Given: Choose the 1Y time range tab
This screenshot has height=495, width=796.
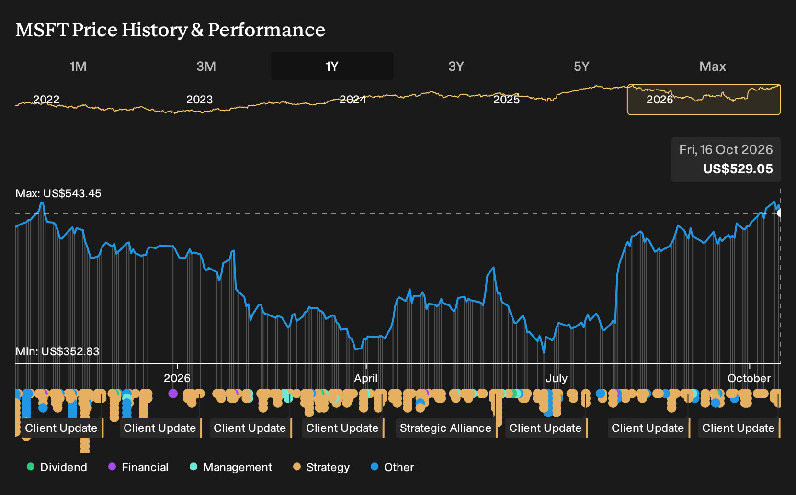Looking at the screenshot, I should [x=332, y=66].
